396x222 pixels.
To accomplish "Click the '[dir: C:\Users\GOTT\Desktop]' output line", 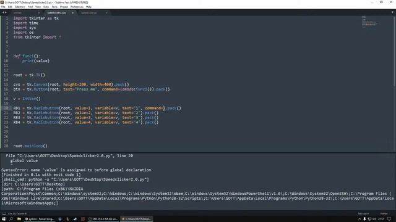I will pyautogui.click(x=33, y=184).
